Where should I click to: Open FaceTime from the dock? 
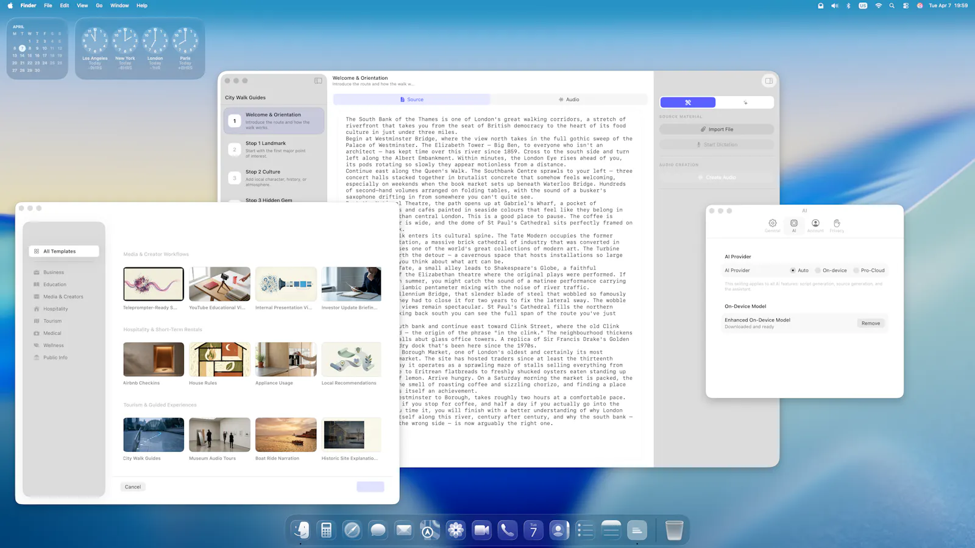(481, 530)
